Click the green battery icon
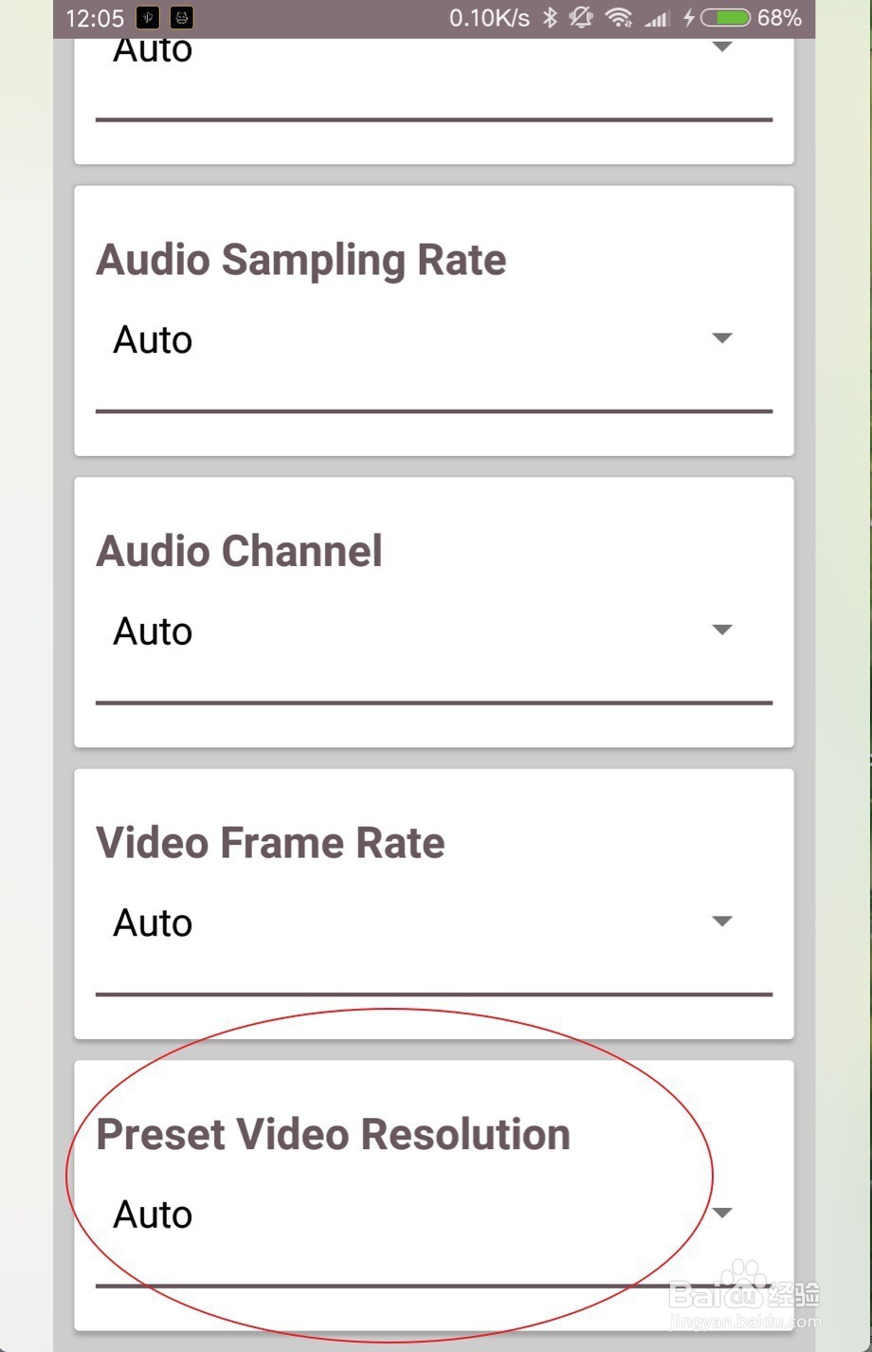The width and height of the screenshot is (872, 1352). point(726,18)
